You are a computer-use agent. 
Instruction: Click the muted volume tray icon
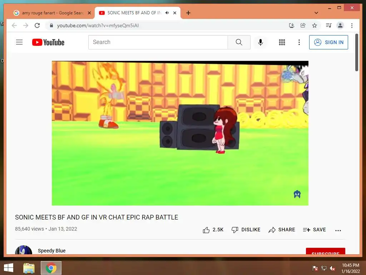(332, 268)
